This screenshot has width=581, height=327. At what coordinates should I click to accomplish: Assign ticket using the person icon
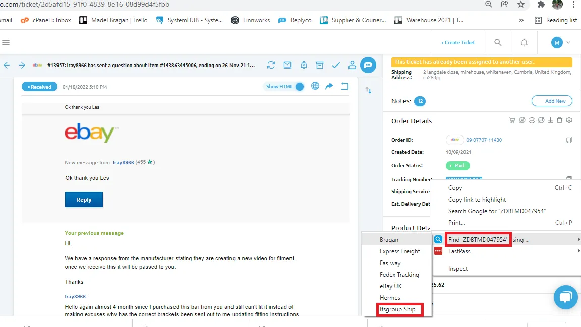tap(352, 65)
